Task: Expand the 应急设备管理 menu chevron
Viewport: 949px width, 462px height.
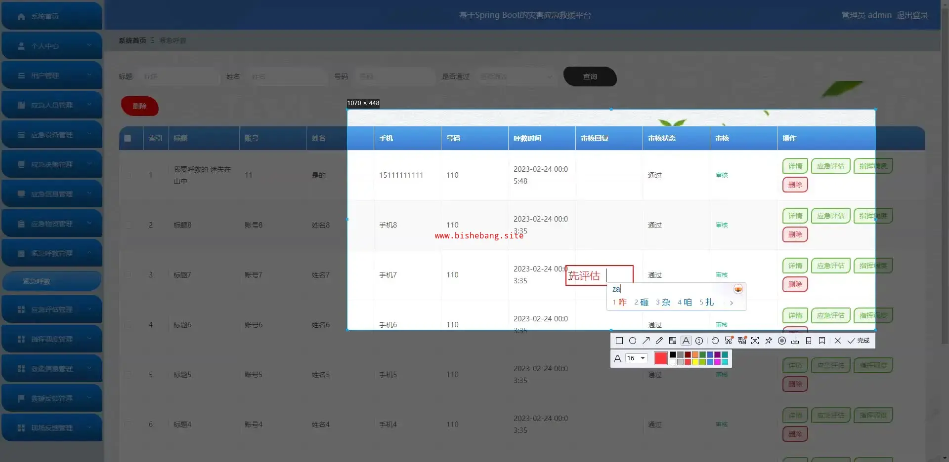Action: click(89, 134)
